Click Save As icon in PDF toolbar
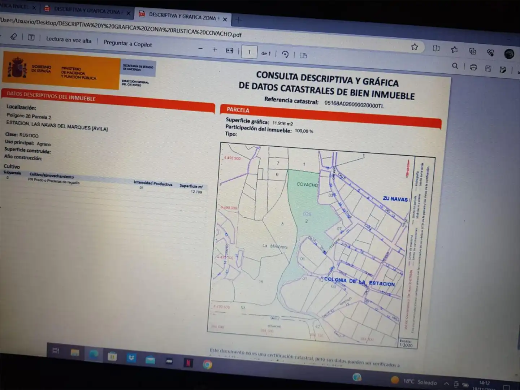Image resolution: width=520 pixels, height=390 pixels. [x=503, y=69]
